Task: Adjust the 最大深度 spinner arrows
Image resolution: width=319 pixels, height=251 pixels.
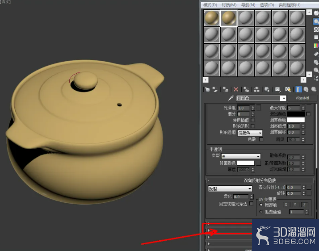Action: pos(303,108)
